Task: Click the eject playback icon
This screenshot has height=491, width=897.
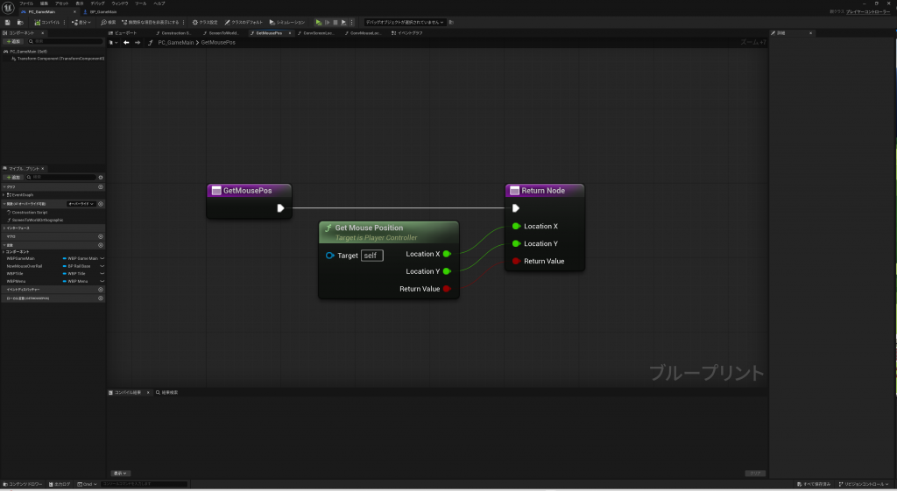Action: (x=343, y=22)
